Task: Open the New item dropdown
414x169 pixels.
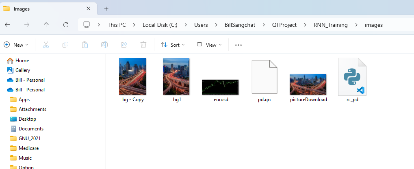Action: [16, 45]
